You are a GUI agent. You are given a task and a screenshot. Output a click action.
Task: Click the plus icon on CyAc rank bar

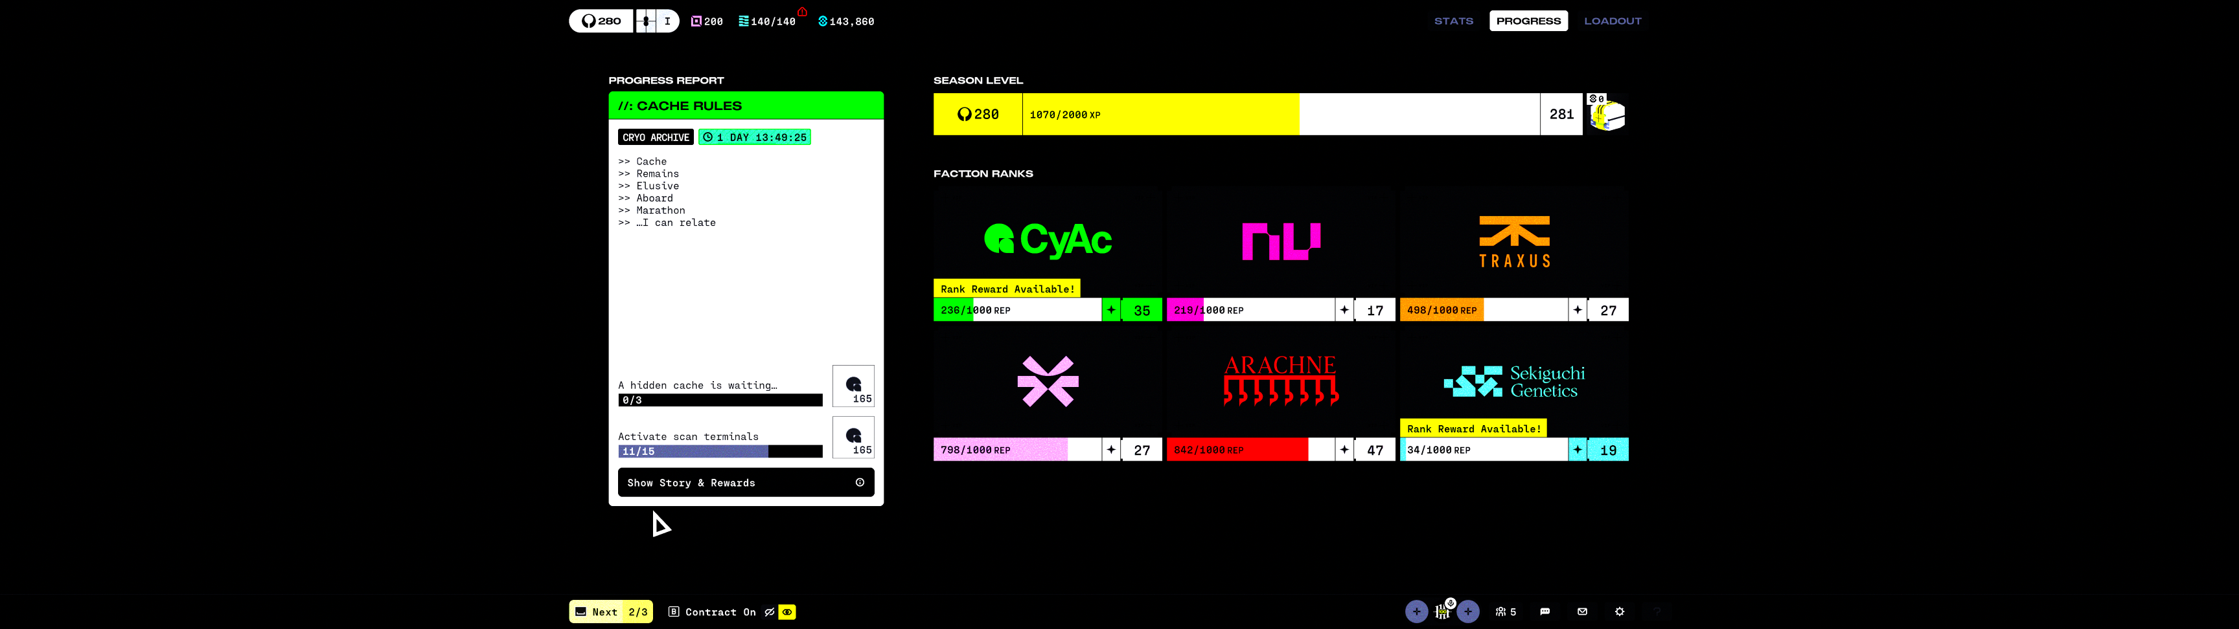pyautogui.click(x=1111, y=310)
